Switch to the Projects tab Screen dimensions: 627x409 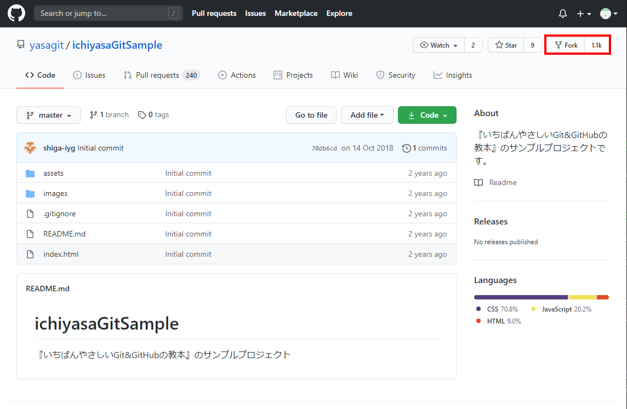point(293,75)
